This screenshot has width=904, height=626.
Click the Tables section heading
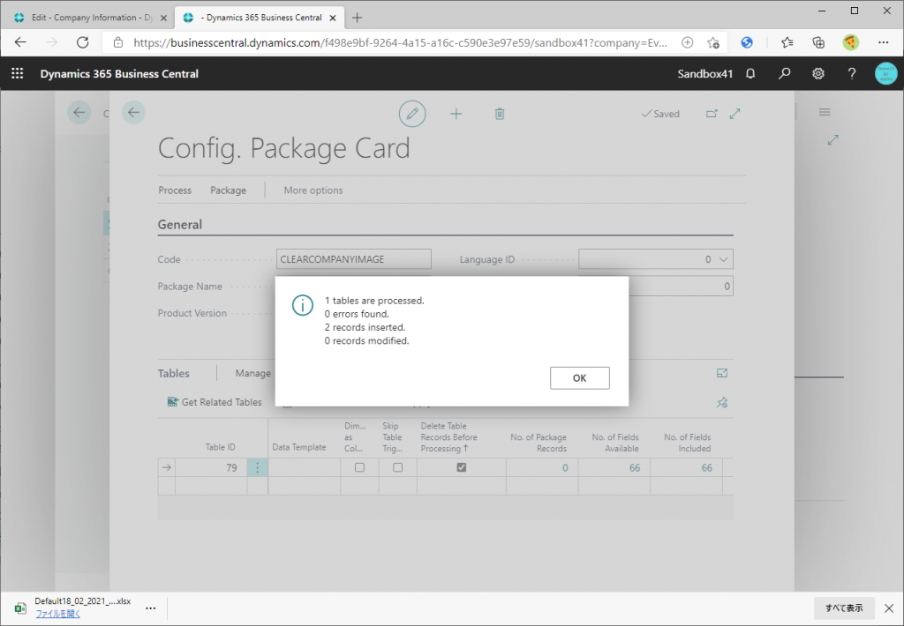tap(174, 373)
